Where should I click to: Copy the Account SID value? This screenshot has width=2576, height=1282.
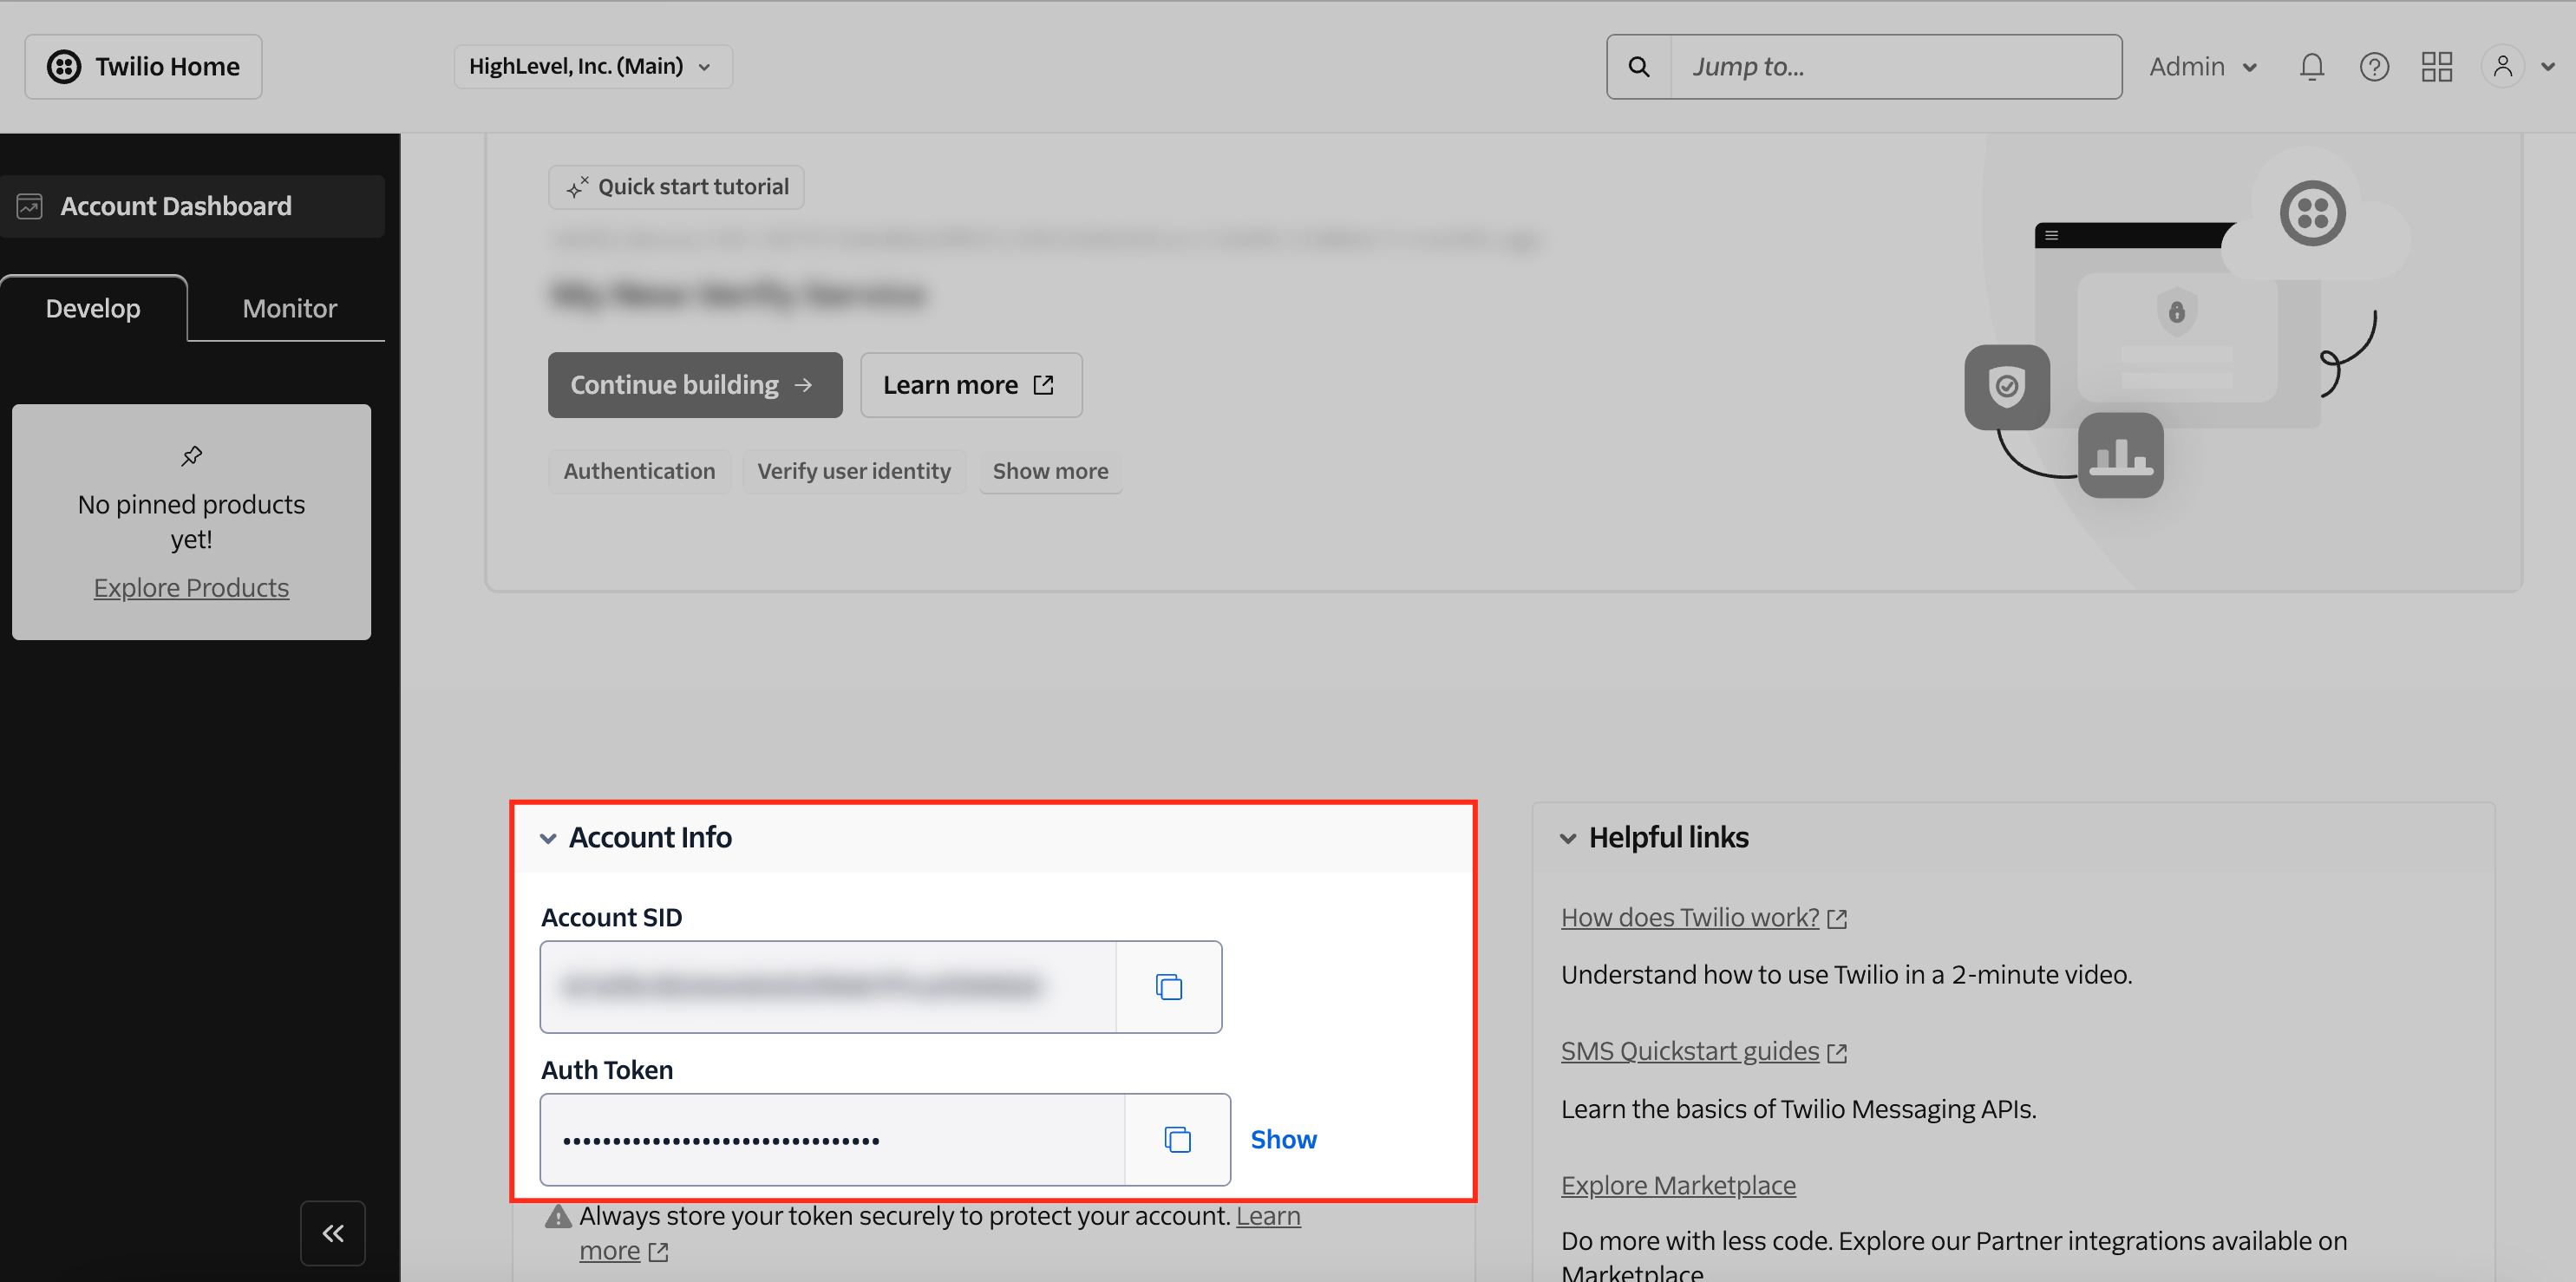point(1168,986)
